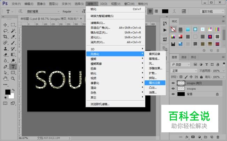
Task: Click the Actions play panel icon
Action: [165, 30]
